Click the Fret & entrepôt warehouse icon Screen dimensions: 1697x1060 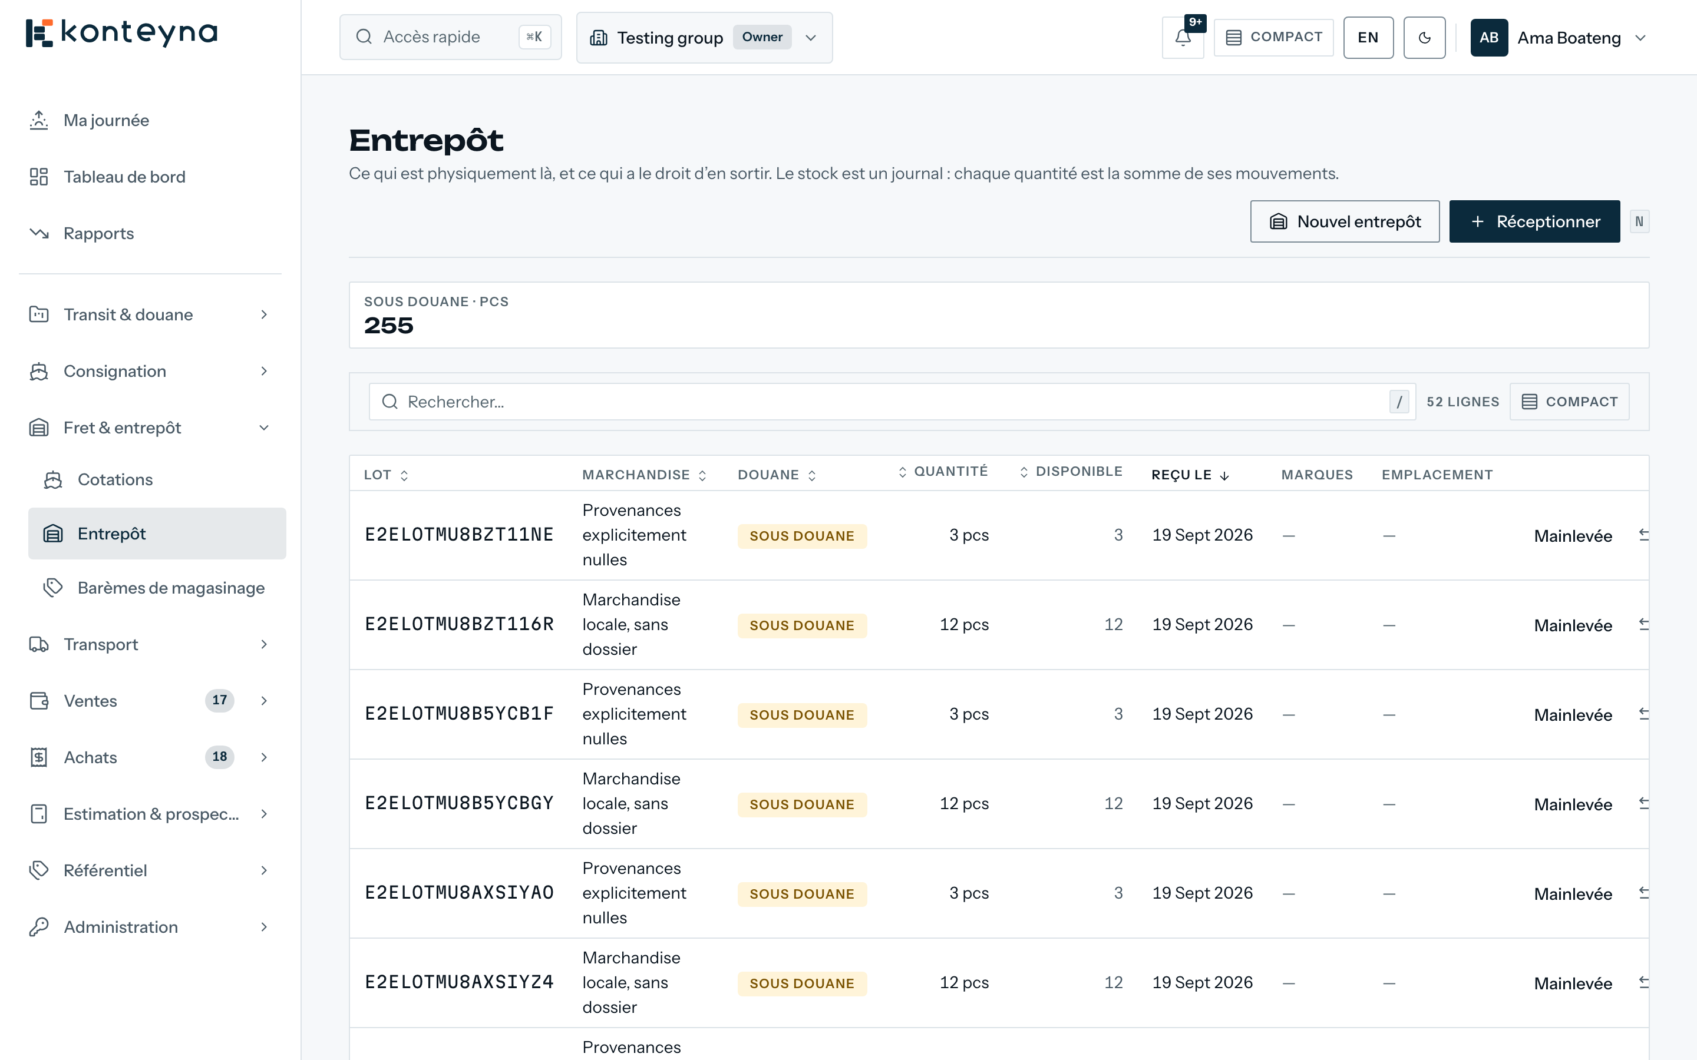pos(38,428)
